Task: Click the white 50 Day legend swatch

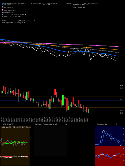Action: [2, 7]
